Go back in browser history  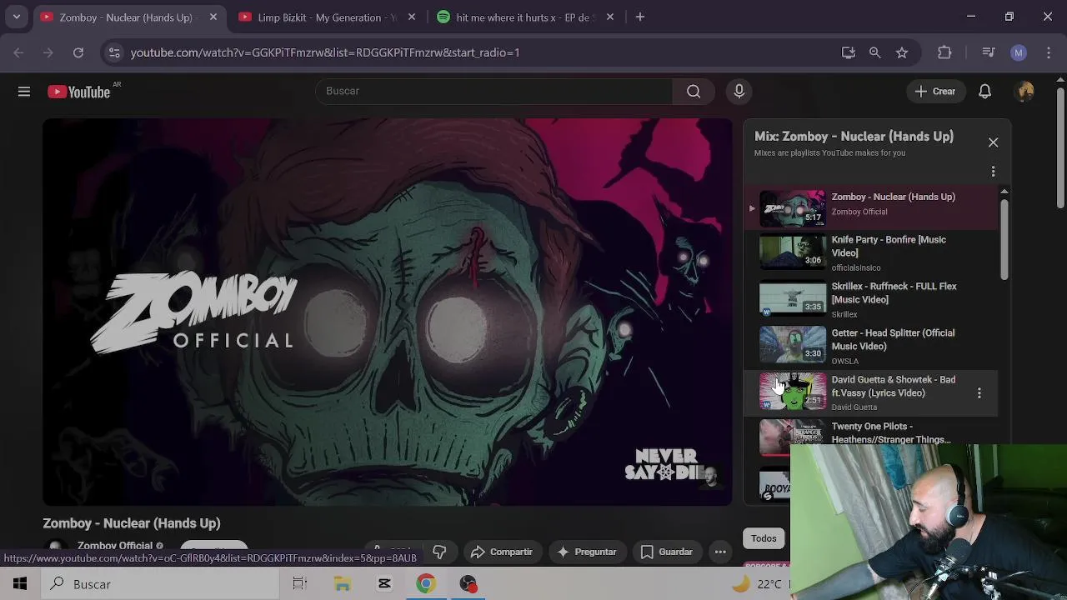coord(18,52)
